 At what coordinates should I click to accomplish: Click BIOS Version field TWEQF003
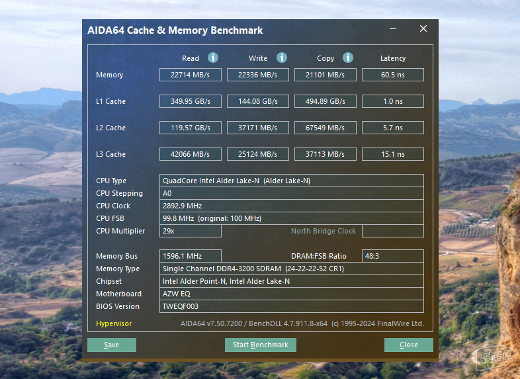point(292,306)
